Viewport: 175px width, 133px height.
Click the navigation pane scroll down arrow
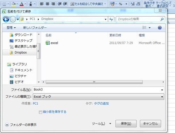[39, 82]
